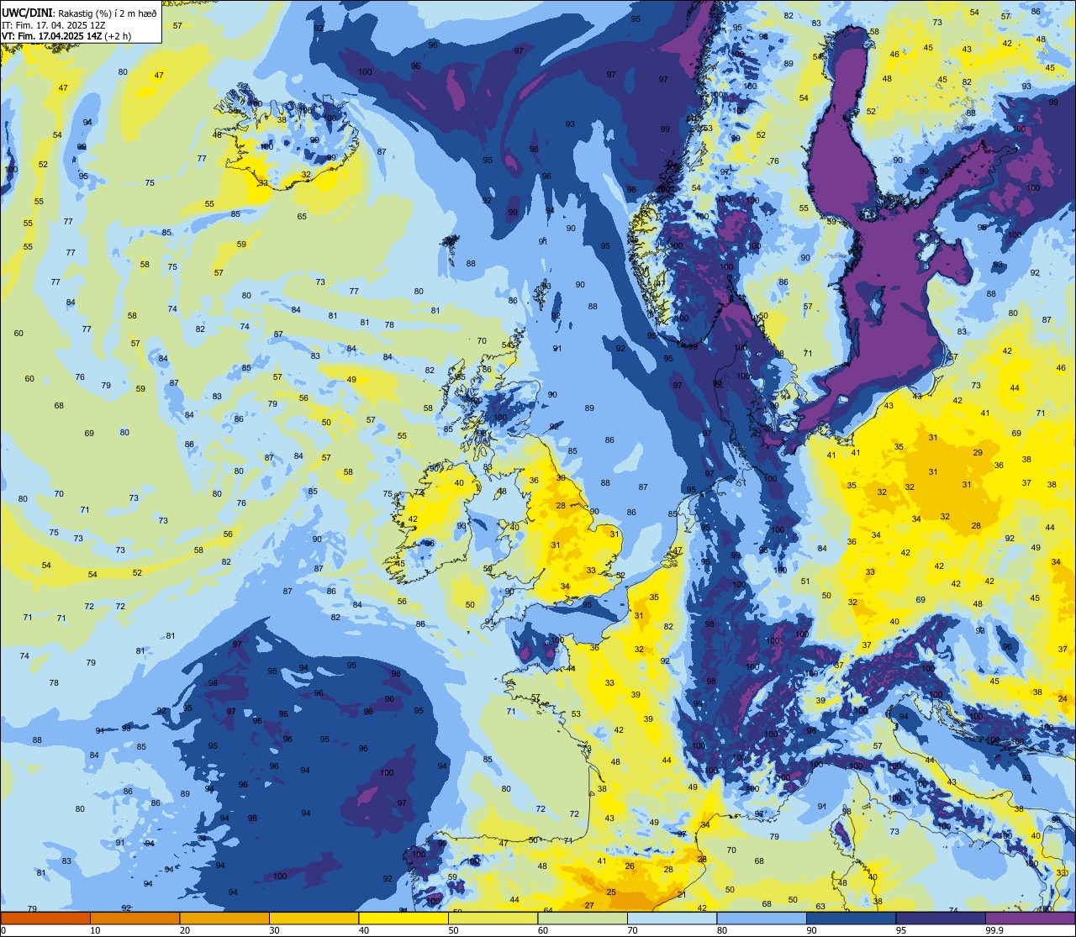1076x937 pixels.
Task: Click the "65" humidity value on the map
Action: pos(302,217)
